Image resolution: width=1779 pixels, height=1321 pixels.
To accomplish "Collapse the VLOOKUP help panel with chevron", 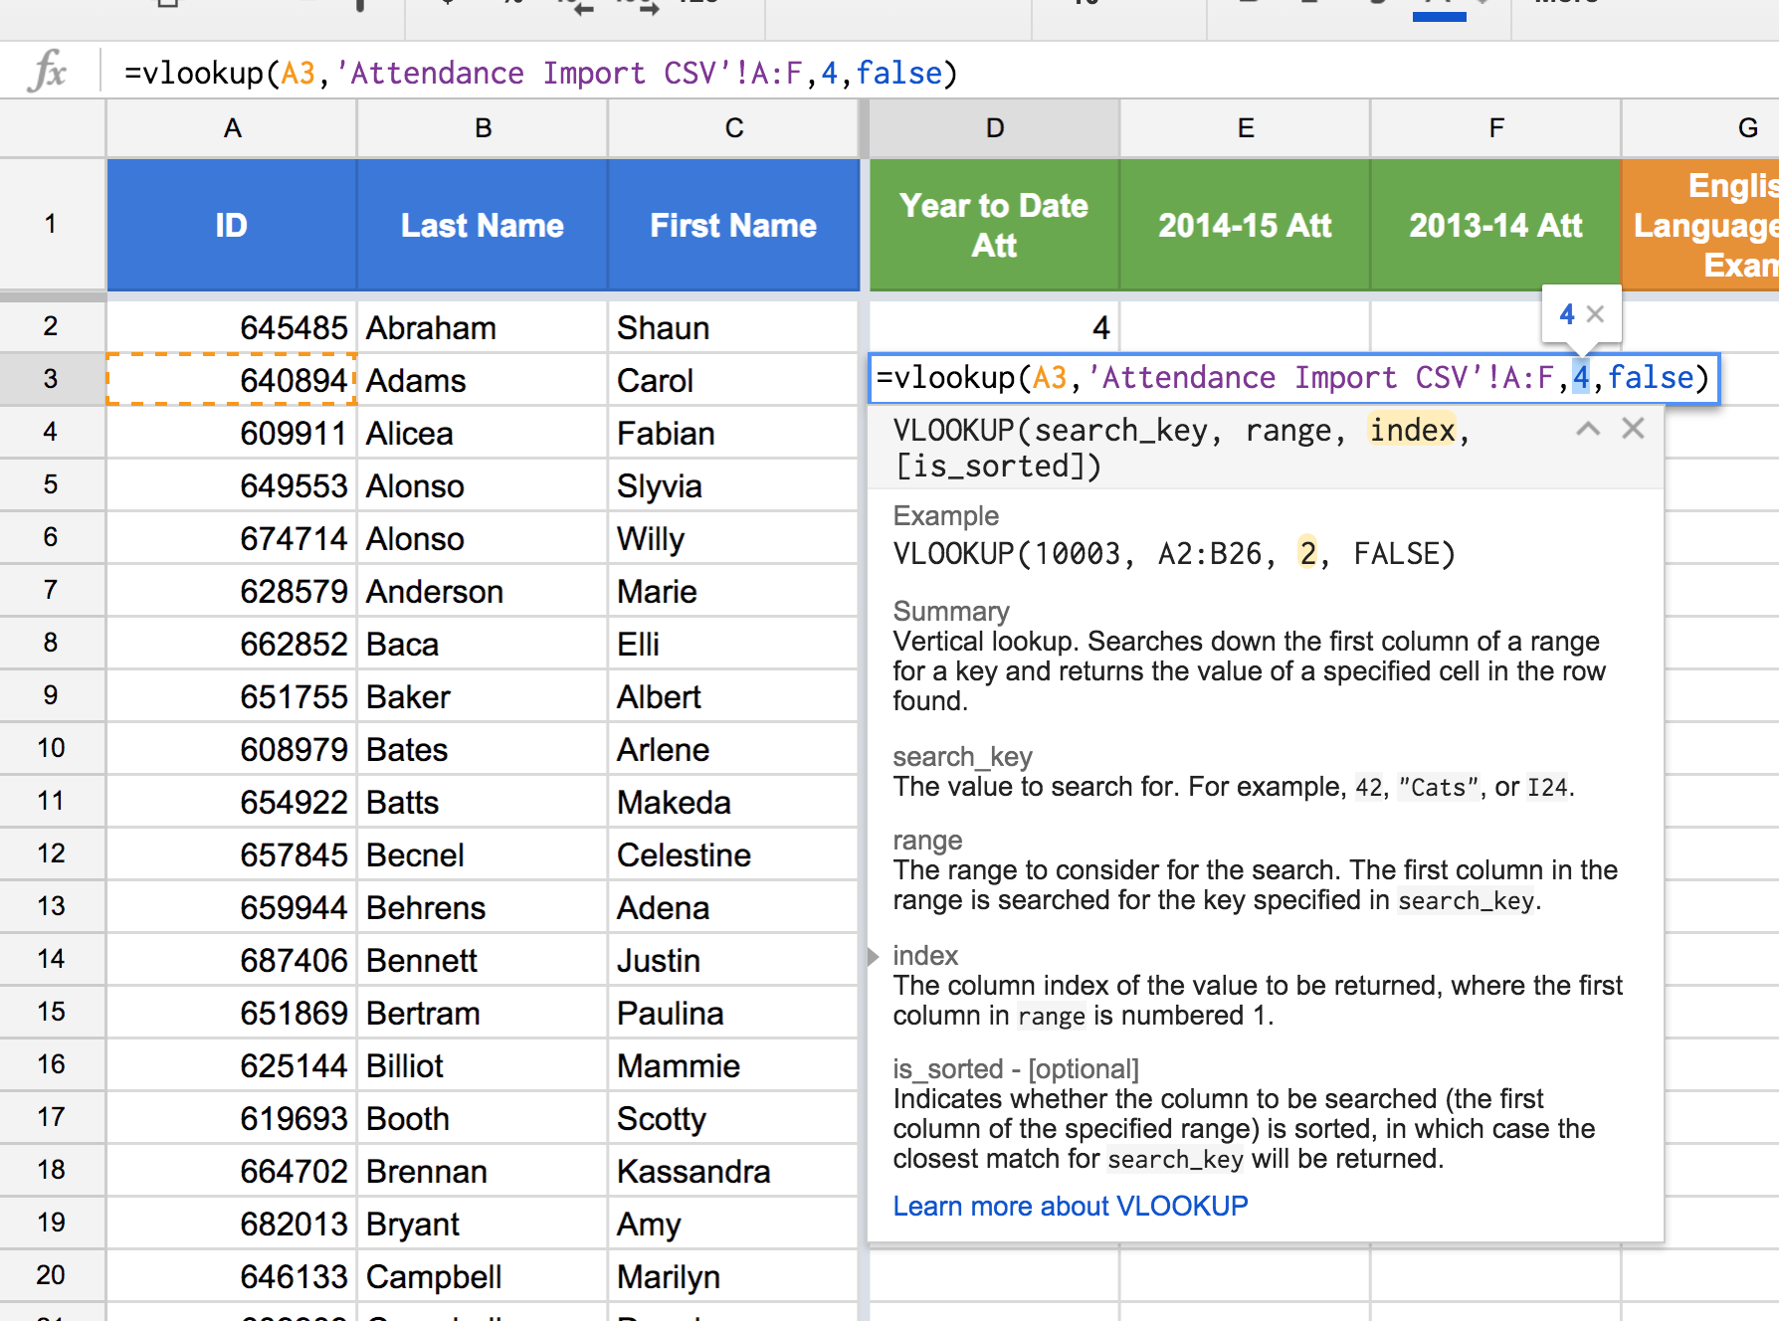I will click(1588, 429).
